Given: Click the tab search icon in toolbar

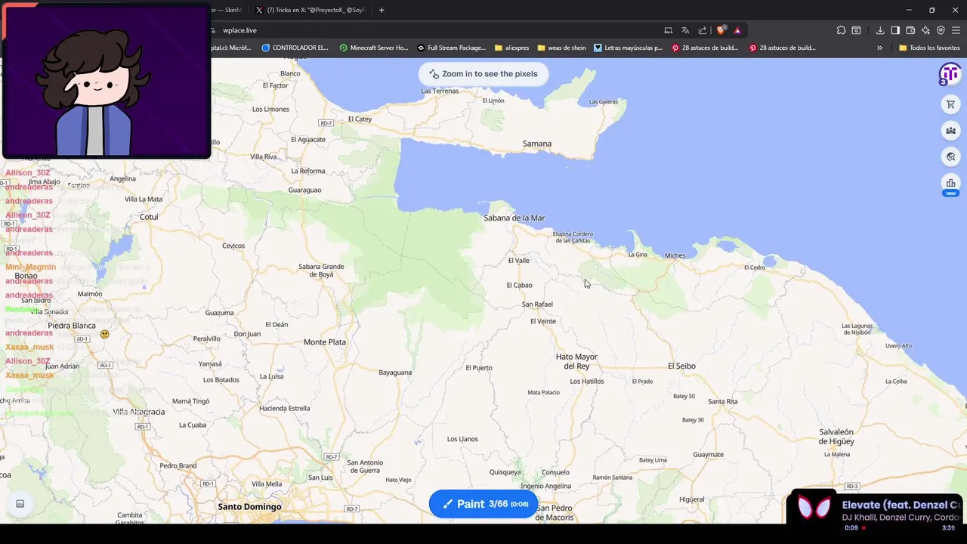Looking at the screenshot, I should 856,30.
